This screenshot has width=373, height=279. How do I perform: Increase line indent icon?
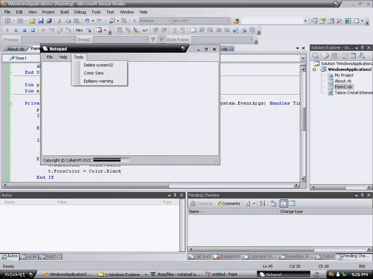164,30
